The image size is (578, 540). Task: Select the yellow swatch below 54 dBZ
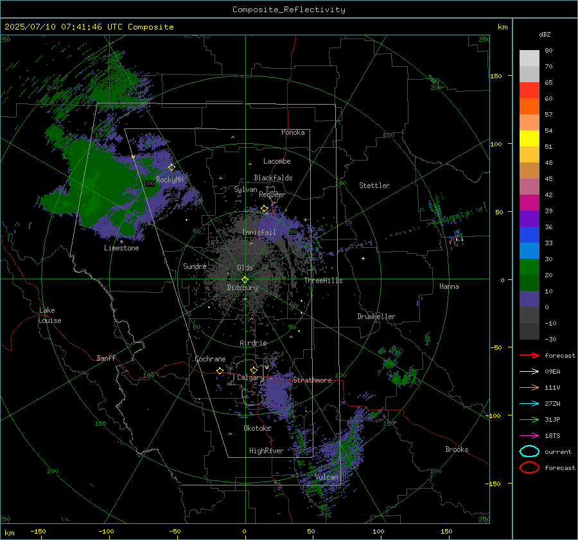(x=529, y=139)
